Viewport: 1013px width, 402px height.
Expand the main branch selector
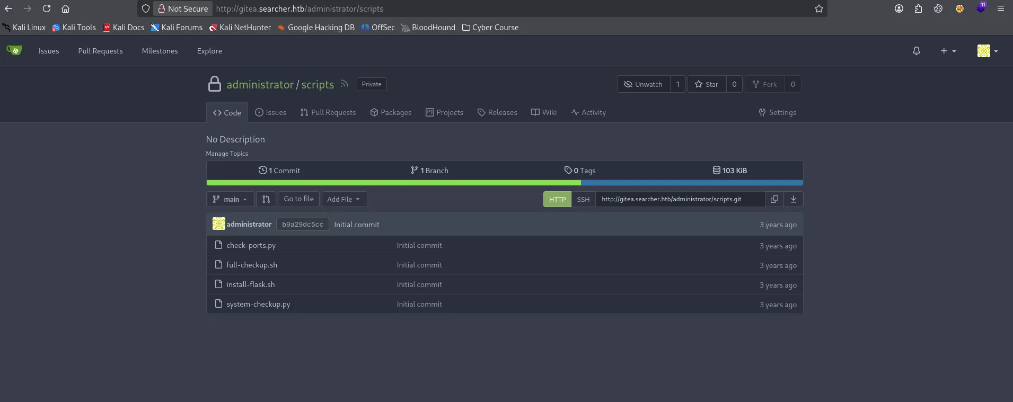coord(230,199)
